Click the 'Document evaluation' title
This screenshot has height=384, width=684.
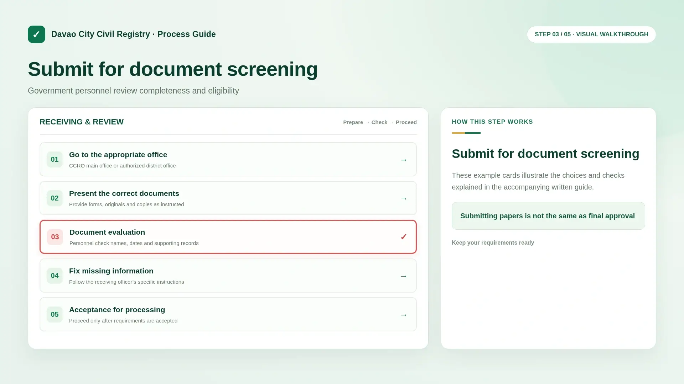pos(107,232)
